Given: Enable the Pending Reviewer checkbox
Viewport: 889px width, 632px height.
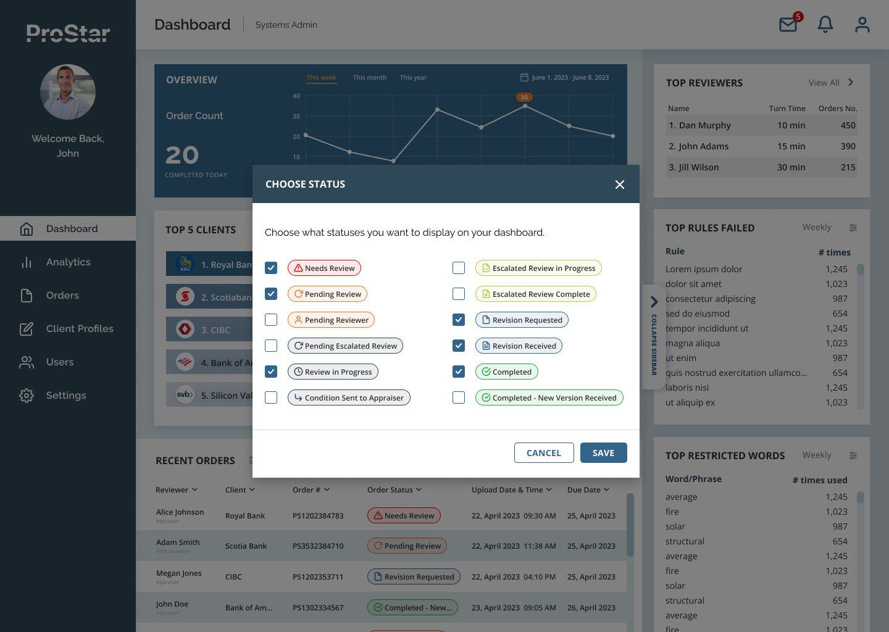Looking at the screenshot, I should click(x=271, y=320).
